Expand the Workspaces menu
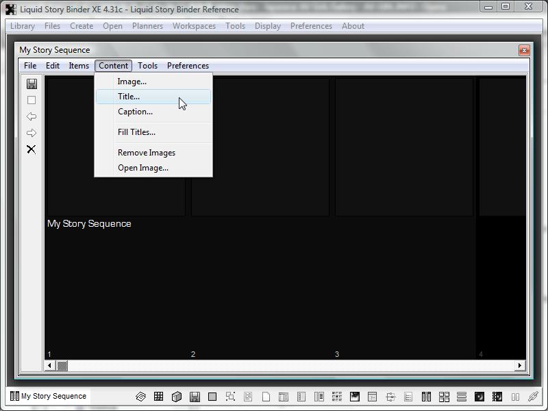This screenshot has height=411, width=548. click(194, 26)
